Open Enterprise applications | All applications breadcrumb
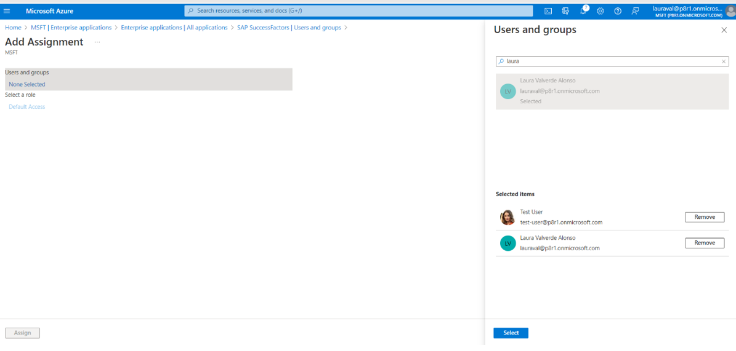 click(x=174, y=28)
